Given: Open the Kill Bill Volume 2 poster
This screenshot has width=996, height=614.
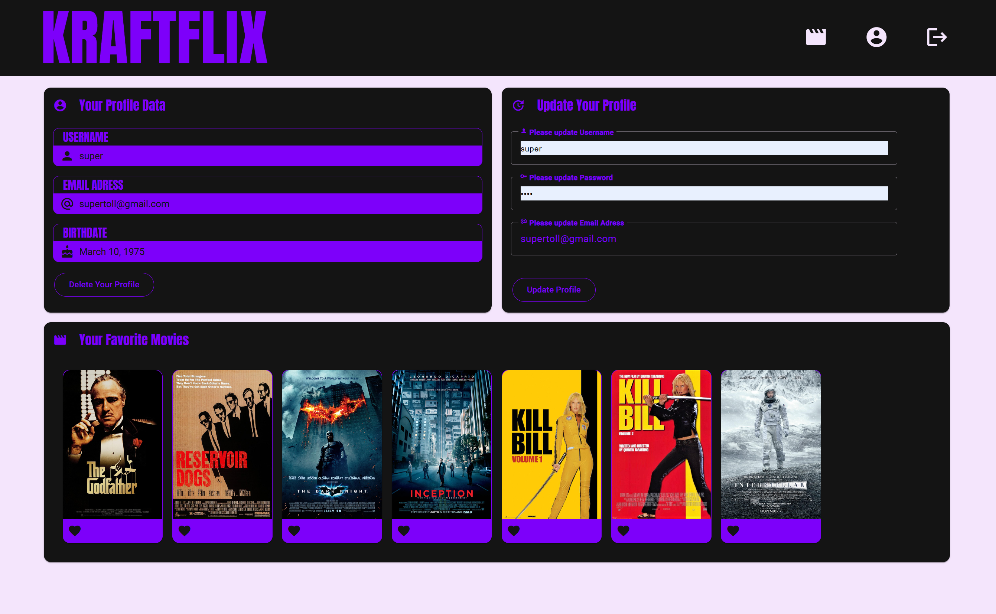Looking at the screenshot, I should (661, 444).
